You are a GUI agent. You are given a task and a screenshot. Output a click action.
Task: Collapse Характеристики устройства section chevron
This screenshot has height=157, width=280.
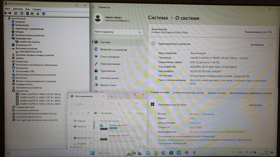tap(272, 45)
